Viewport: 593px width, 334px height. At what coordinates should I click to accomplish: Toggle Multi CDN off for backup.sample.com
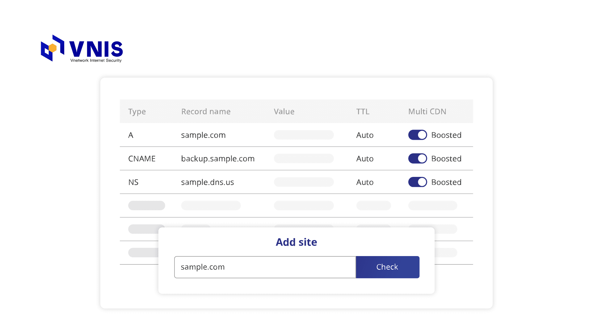coord(417,158)
